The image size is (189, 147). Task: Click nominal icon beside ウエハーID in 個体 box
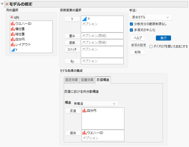84,133
